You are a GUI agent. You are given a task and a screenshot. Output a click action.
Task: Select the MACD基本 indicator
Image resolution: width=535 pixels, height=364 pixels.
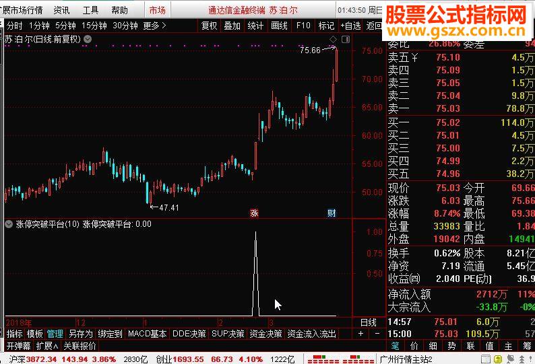(147, 334)
